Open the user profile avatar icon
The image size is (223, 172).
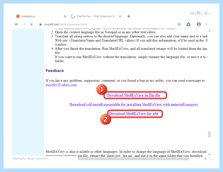tap(199, 24)
